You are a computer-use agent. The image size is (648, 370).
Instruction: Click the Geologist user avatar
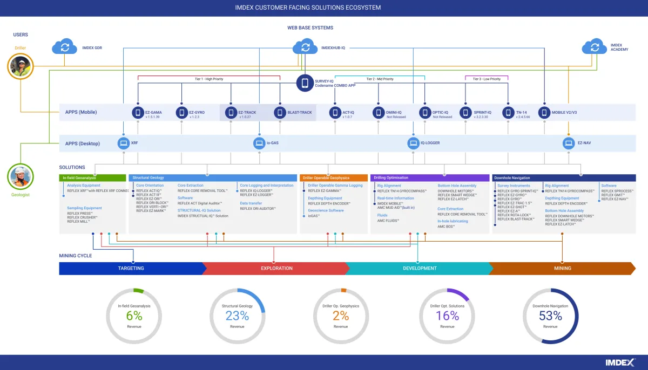[21, 177]
